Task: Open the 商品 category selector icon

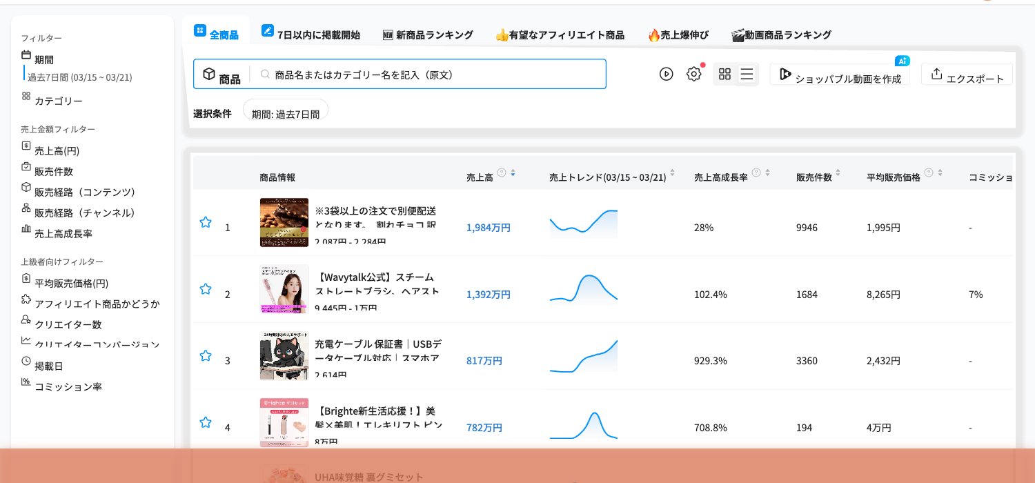Action: [x=209, y=74]
